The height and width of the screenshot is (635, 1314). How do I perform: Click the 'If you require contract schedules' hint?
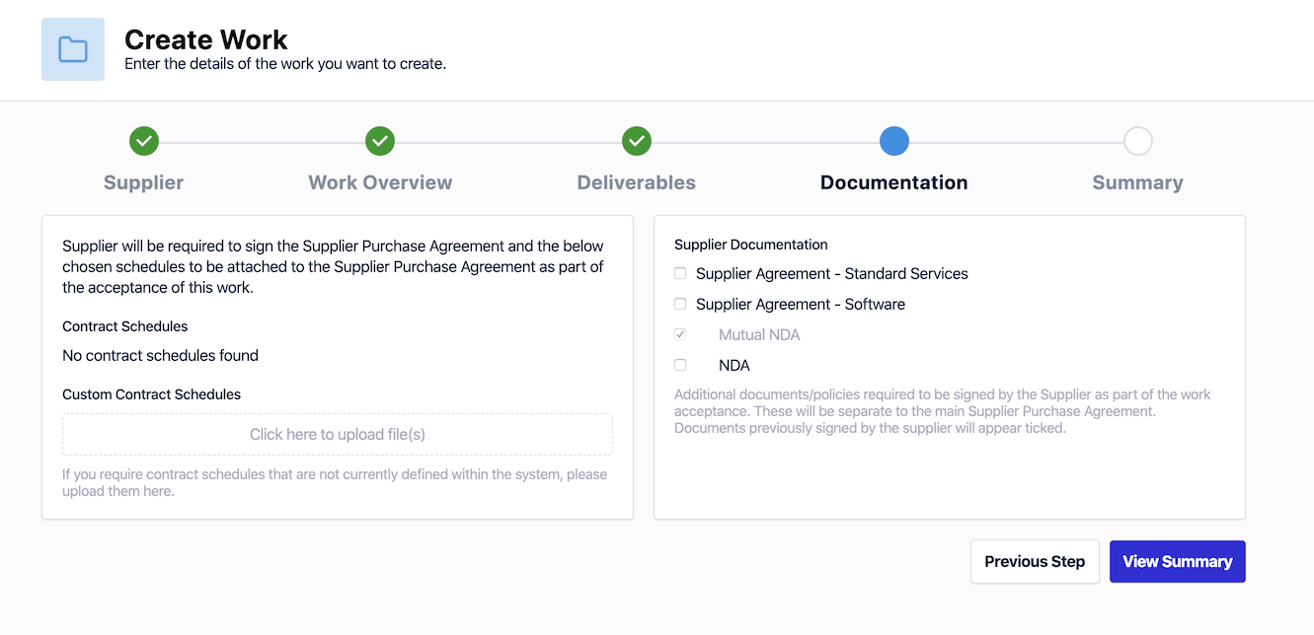click(x=335, y=482)
